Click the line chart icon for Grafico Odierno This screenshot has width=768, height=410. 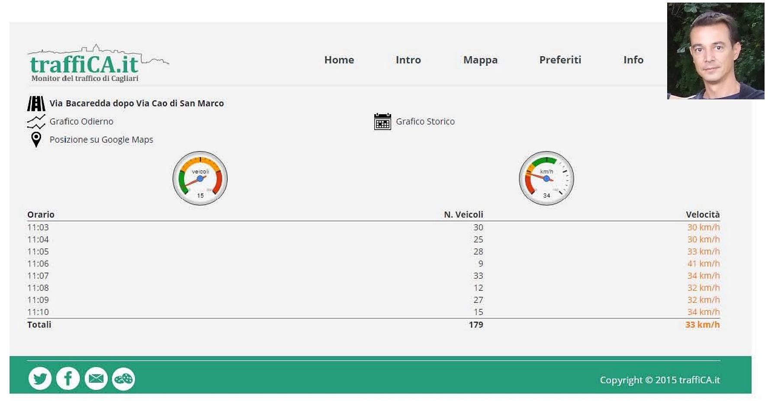click(x=36, y=122)
